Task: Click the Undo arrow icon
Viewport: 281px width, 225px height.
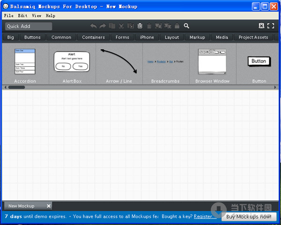Action: tap(93, 26)
